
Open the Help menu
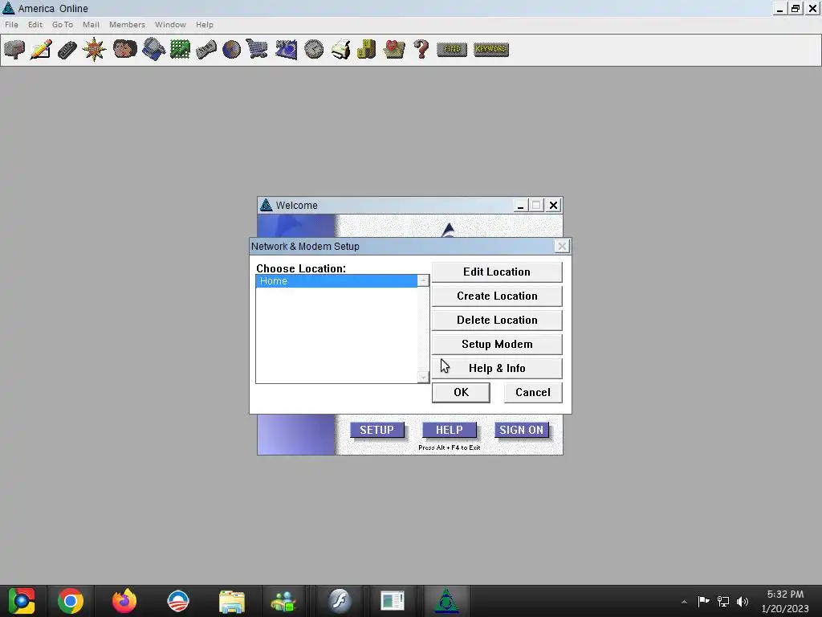click(205, 25)
